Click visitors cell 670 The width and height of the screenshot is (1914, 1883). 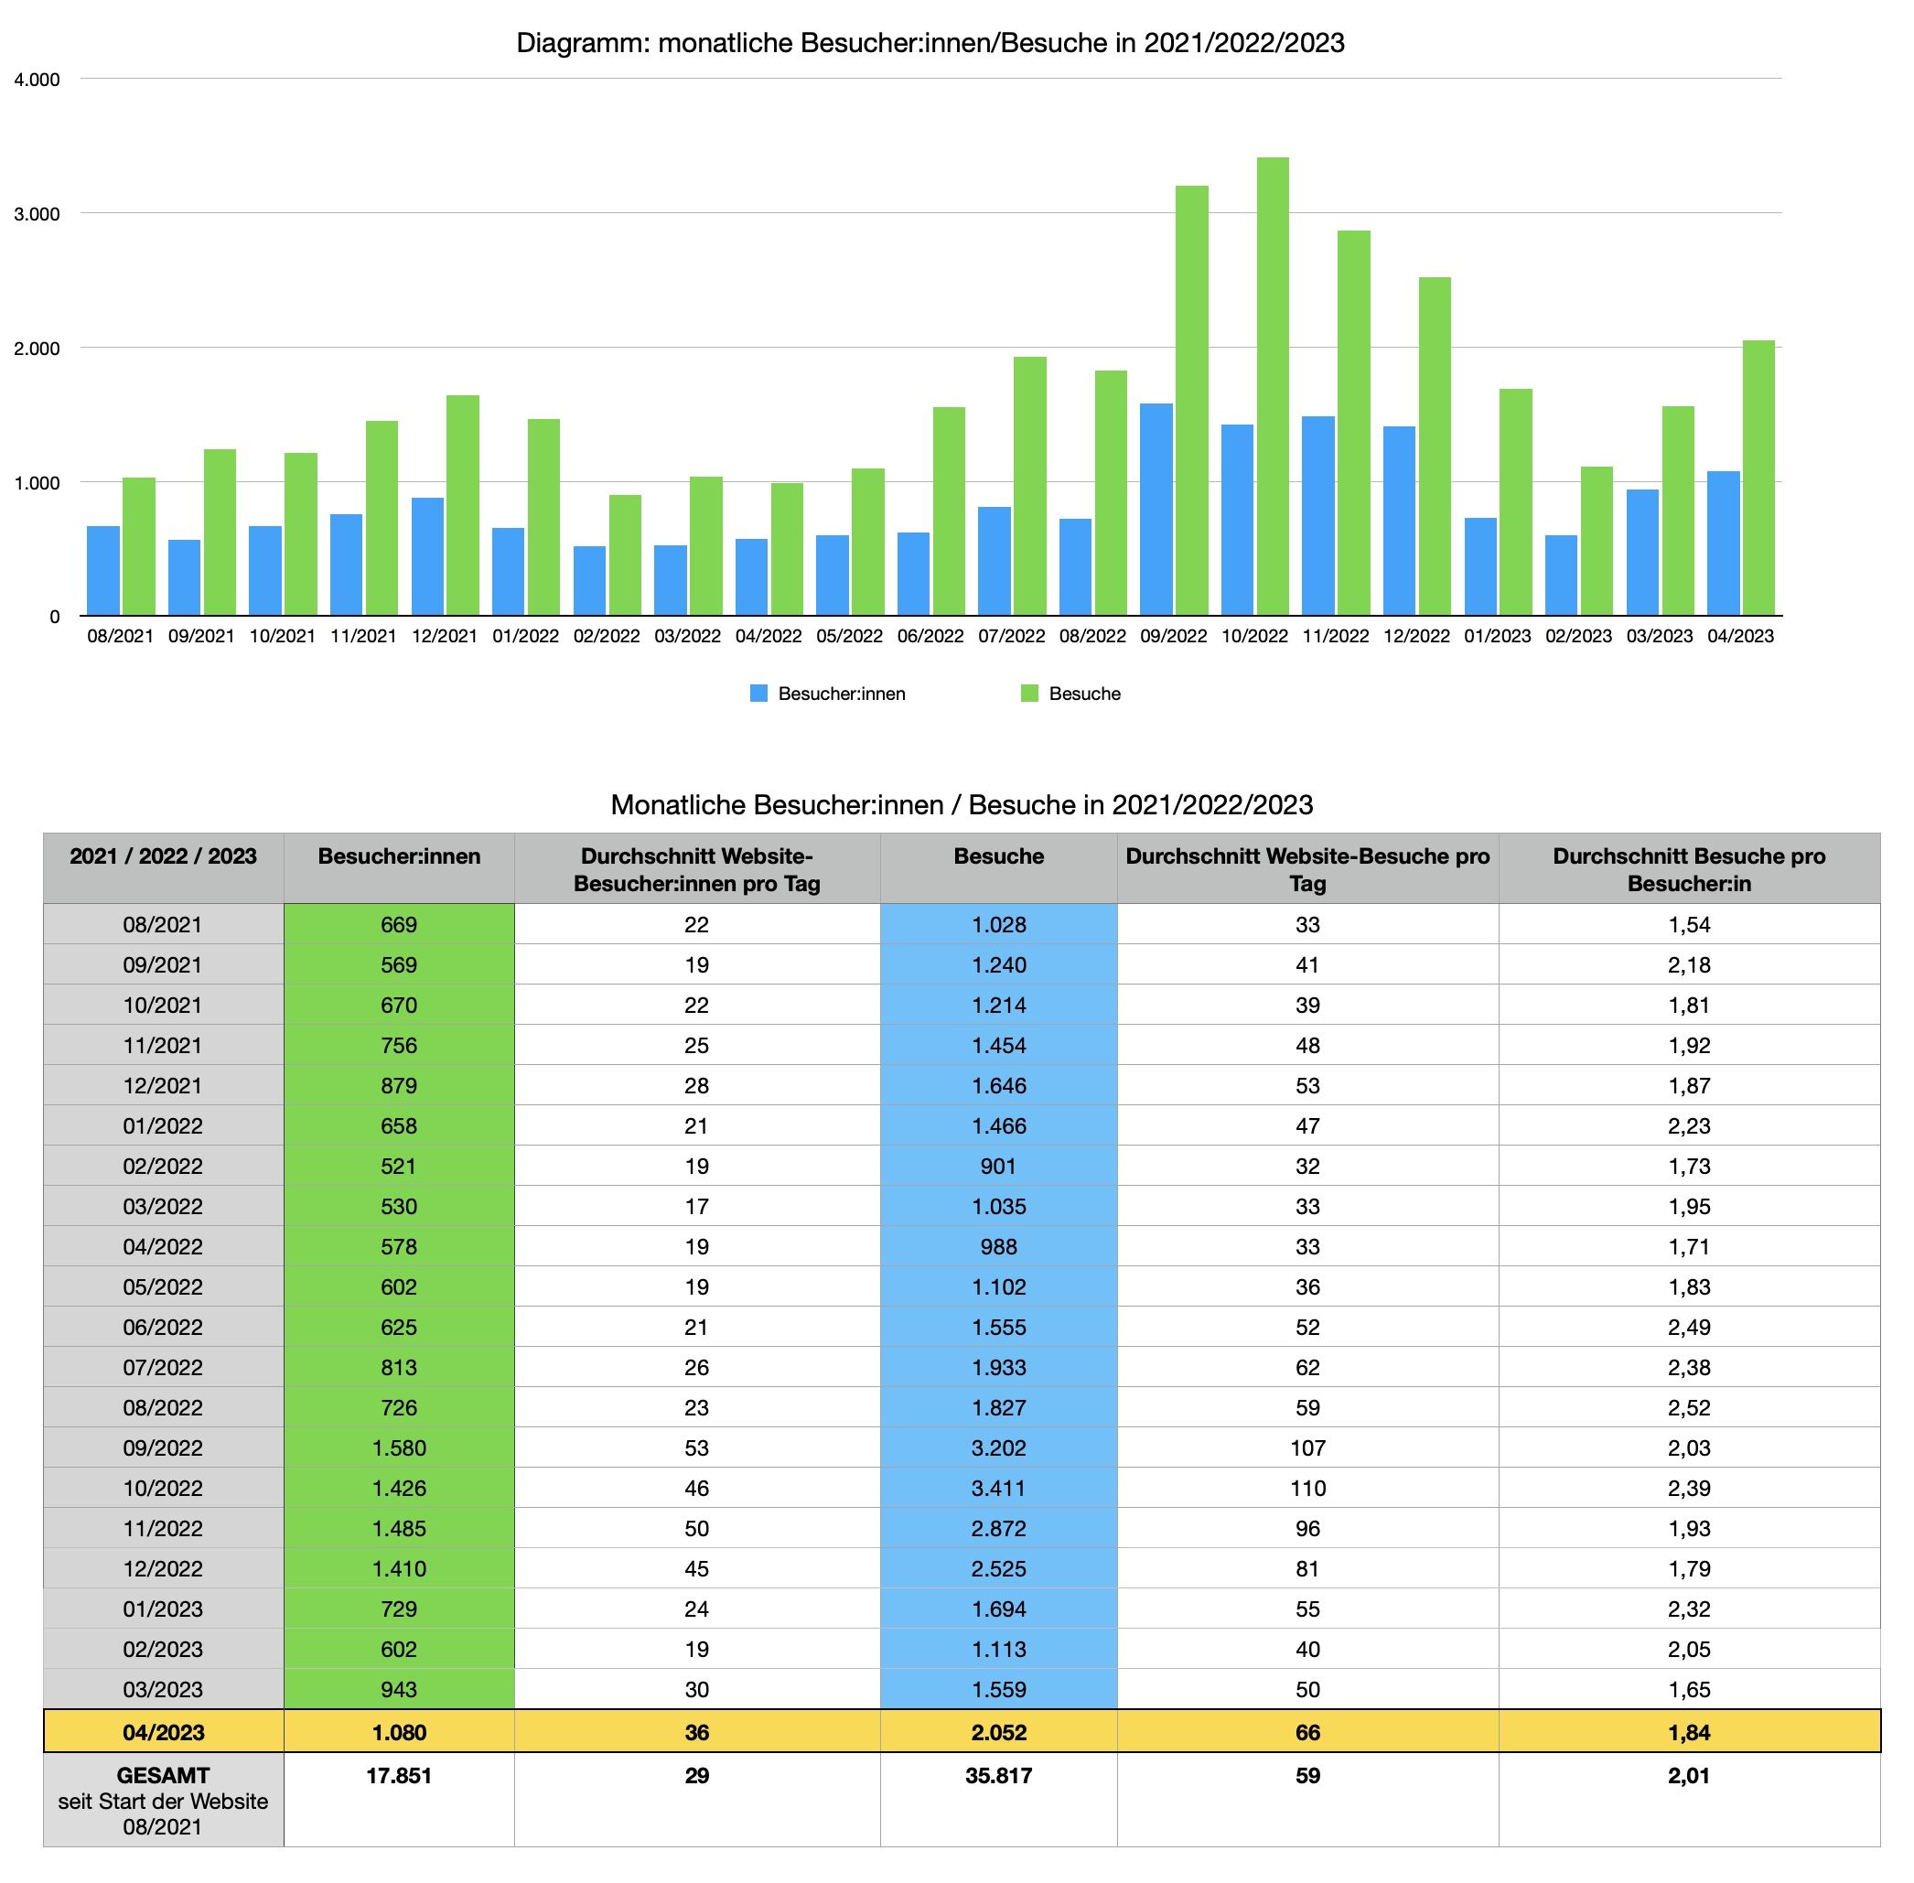click(400, 1006)
